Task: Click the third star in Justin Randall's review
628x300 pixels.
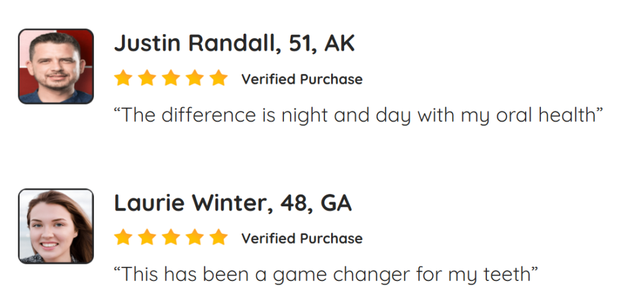Action: click(x=170, y=79)
